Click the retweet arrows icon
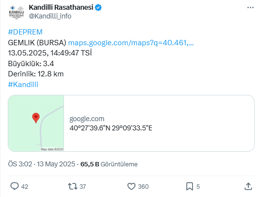Screen dimensions: 259x197 click(73, 186)
